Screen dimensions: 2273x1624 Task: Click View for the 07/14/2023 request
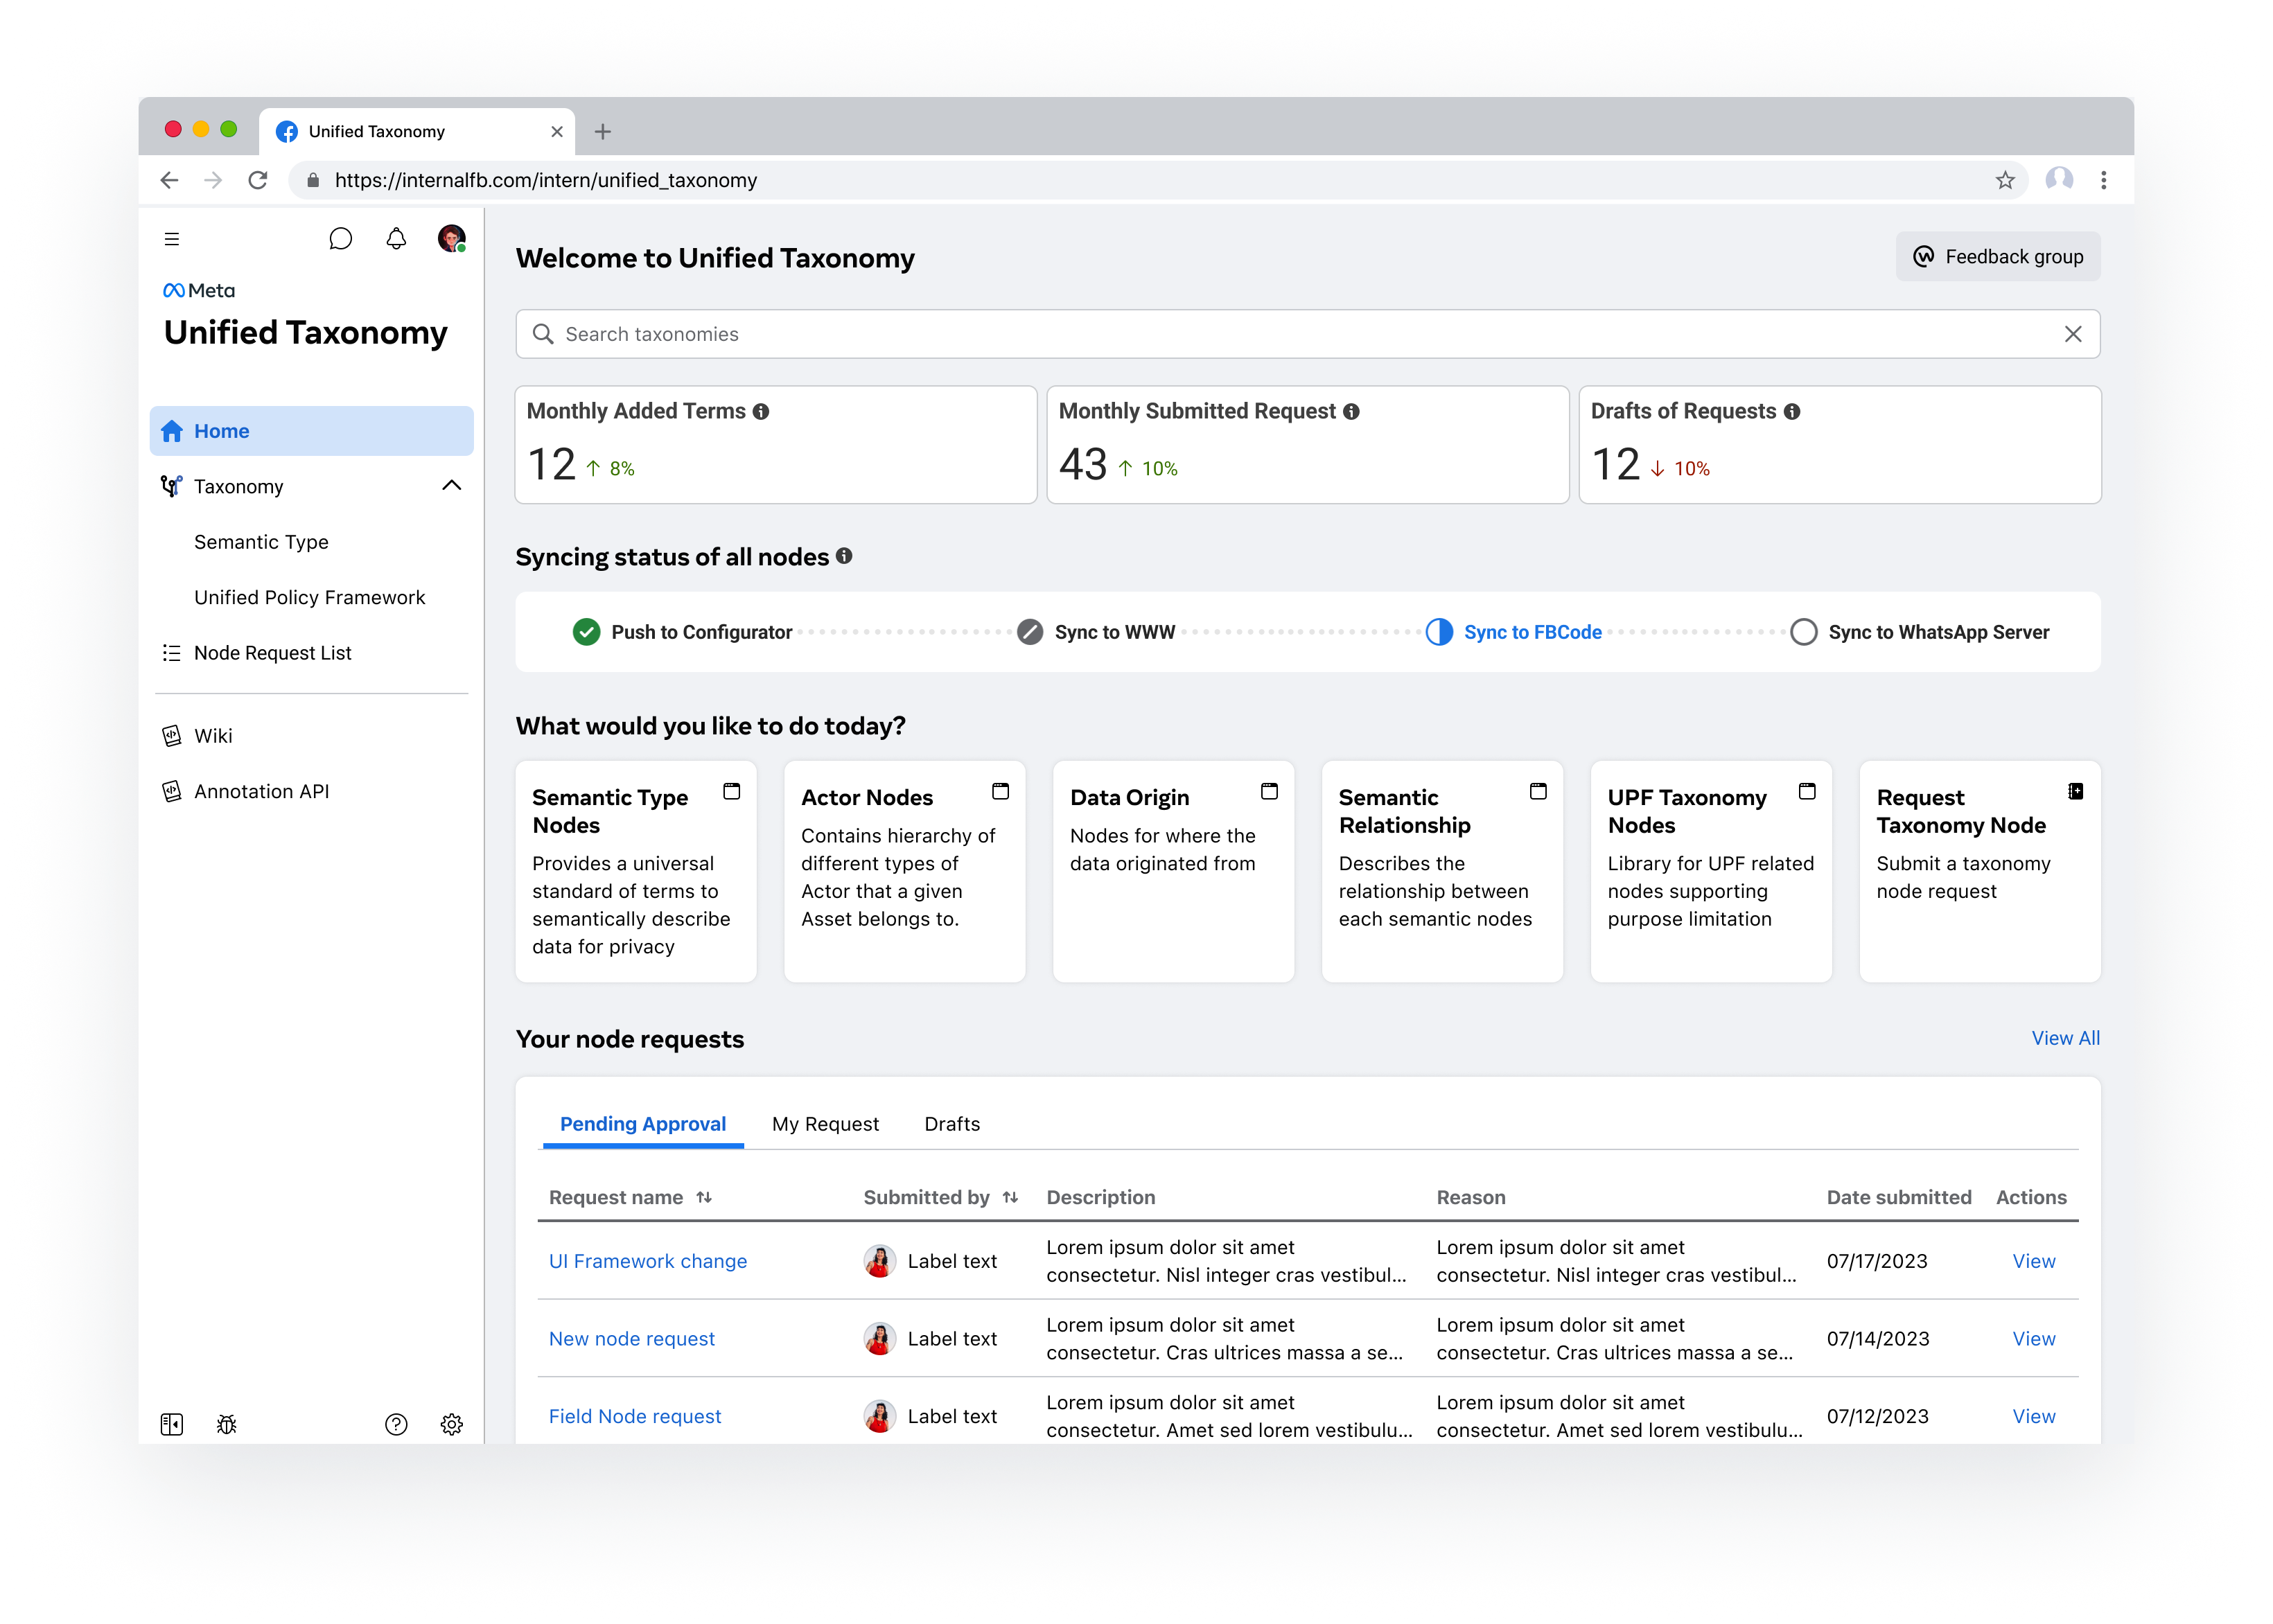(x=2033, y=1338)
